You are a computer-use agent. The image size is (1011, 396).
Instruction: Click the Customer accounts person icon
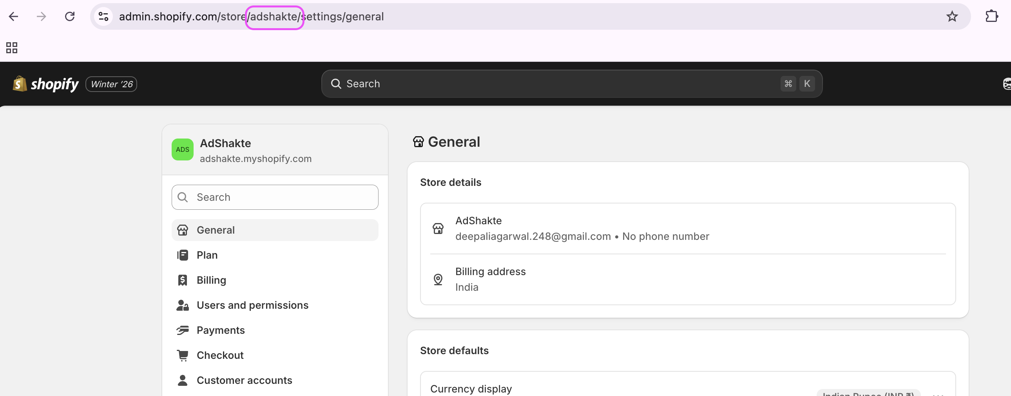coord(183,380)
